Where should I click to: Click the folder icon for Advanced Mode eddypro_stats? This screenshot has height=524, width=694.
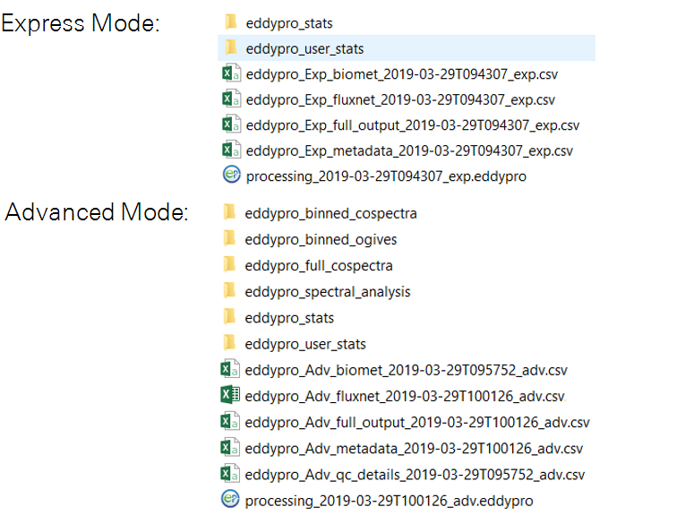point(230,317)
